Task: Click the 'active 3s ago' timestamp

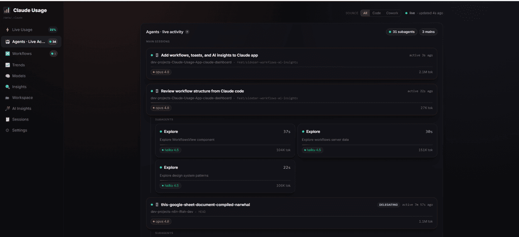Action: click(420, 55)
